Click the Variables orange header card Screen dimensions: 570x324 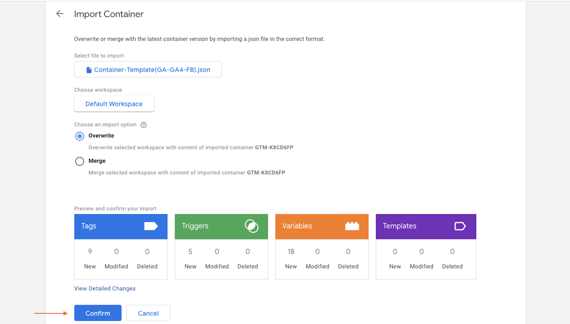point(322,226)
